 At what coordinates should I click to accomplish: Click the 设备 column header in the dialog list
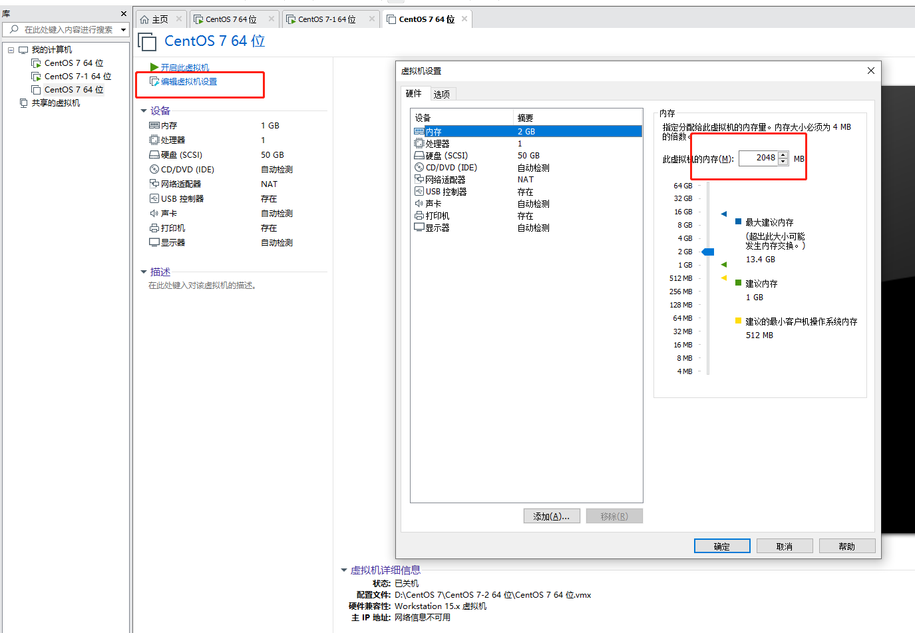click(x=462, y=118)
